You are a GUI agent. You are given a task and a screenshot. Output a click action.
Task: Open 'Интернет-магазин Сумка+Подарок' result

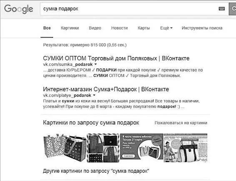[x=106, y=89]
